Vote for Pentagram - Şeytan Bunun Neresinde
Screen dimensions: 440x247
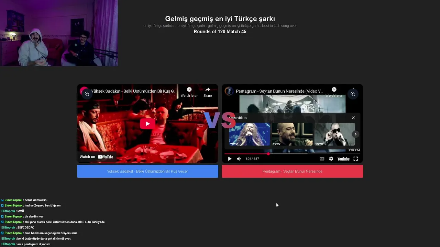tap(292, 171)
